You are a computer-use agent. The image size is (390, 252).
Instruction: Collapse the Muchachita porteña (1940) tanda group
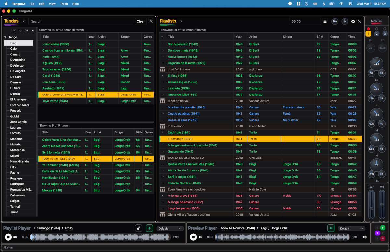click(x=162, y=107)
